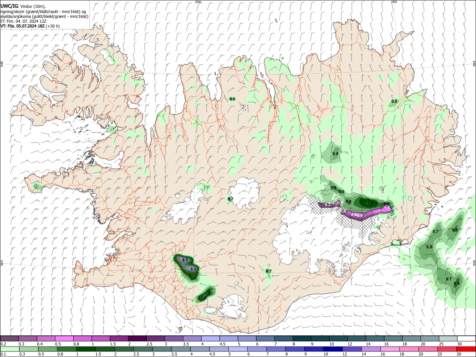Click the royal blue 8 swatch in the lower scale
The height and width of the screenshot is (357, 476).
click(x=295, y=349)
